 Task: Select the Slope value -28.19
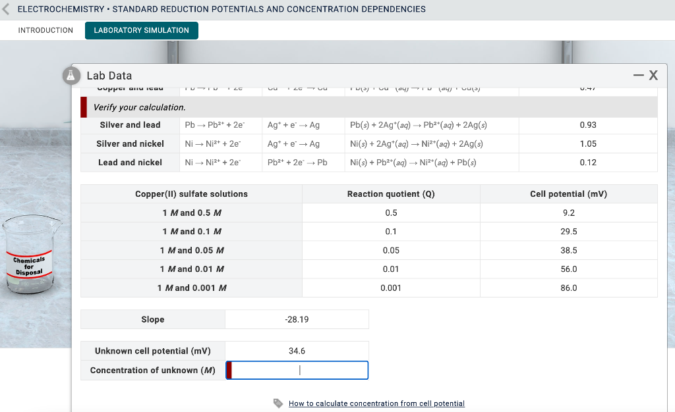(297, 320)
